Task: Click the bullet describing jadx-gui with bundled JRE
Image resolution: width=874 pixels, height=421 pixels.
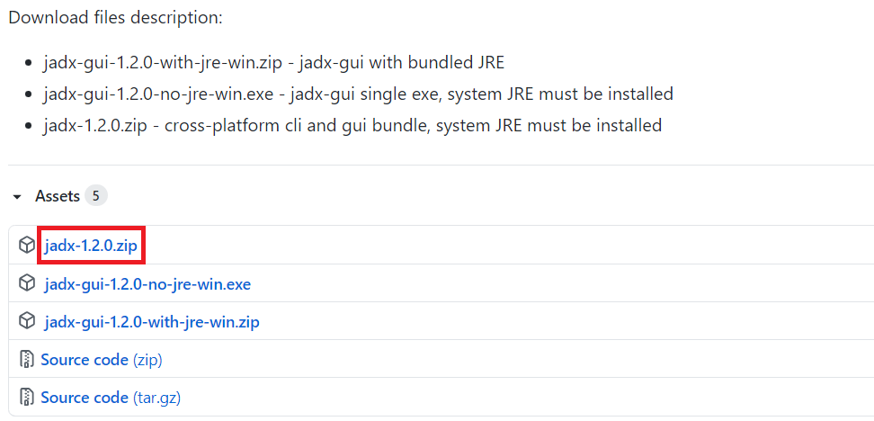Action: tap(273, 62)
